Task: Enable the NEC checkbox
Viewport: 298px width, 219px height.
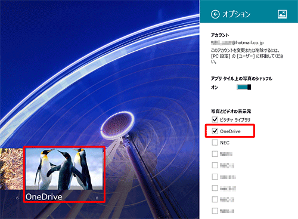Action: (215, 143)
